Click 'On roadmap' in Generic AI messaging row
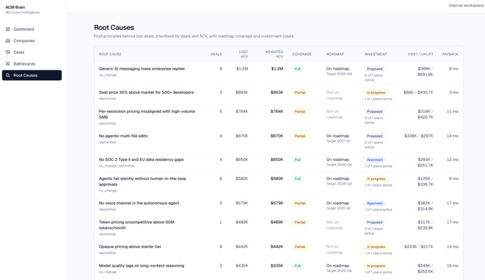The image size is (485, 280). pos(338,69)
